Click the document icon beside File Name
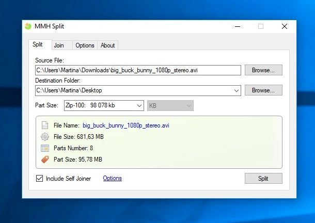The image size is (315, 223). (45, 125)
